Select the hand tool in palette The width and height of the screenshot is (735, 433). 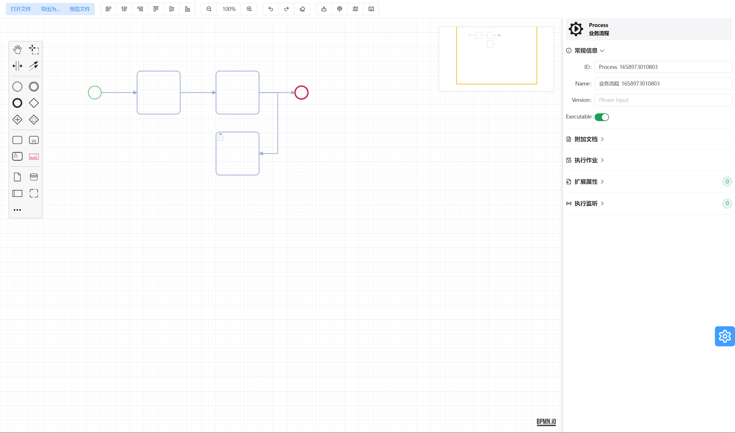click(x=17, y=50)
